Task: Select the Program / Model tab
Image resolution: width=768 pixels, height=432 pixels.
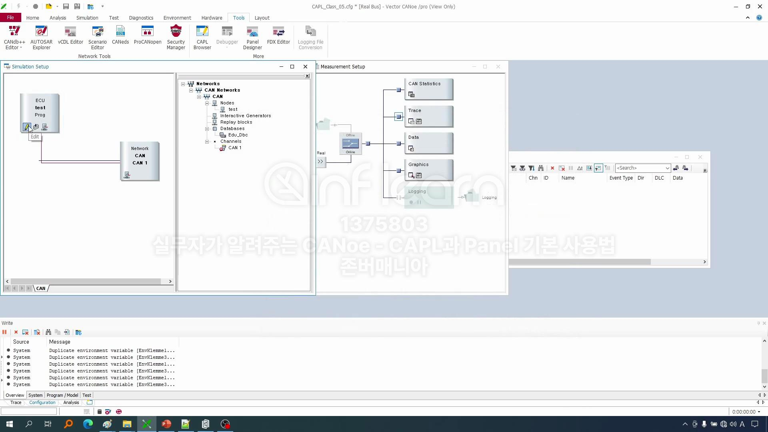Action: [x=62, y=395]
